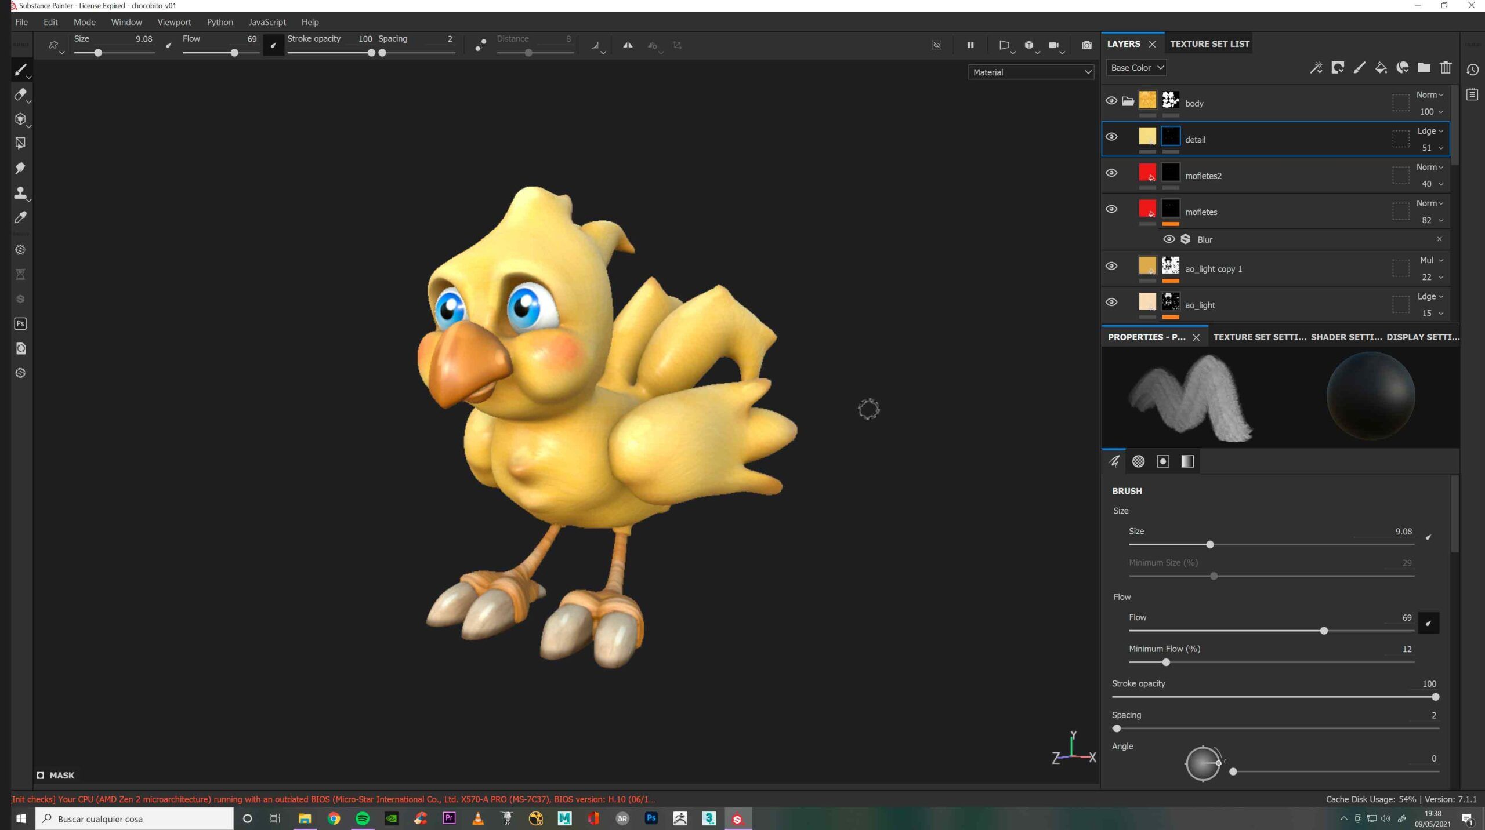Click the Angle dial control
Image resolution: width=1485 pixels, height=830 pixels.
[1203, 763]
